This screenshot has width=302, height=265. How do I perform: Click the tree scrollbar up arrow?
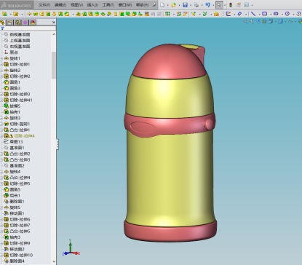tap(54, 34)
